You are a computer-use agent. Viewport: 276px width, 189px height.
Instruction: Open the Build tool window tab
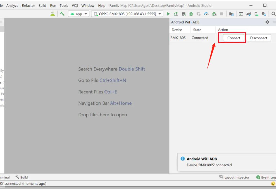(22, 177)
